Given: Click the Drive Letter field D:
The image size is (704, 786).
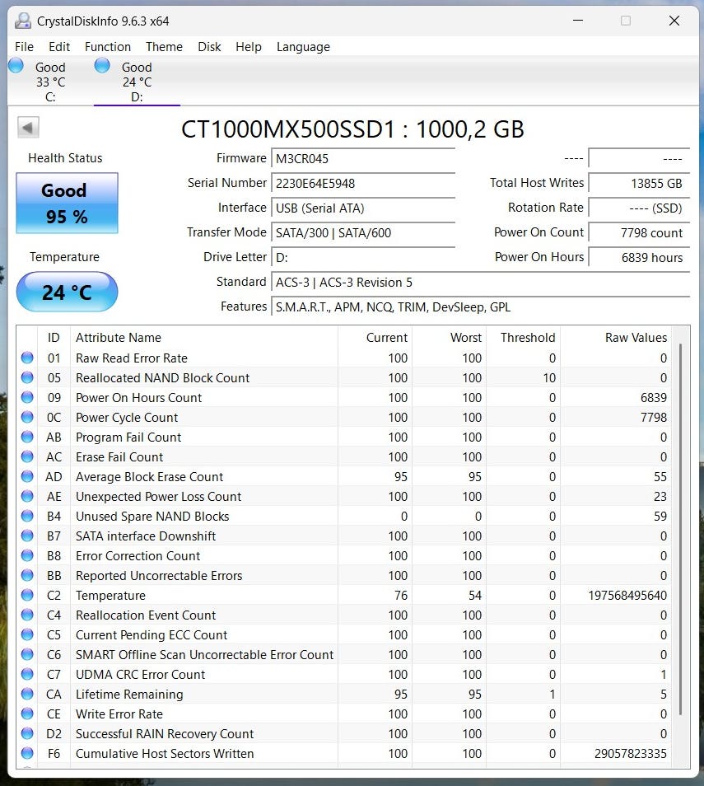Looking at the screenshot, I should (x=363, y=258).
